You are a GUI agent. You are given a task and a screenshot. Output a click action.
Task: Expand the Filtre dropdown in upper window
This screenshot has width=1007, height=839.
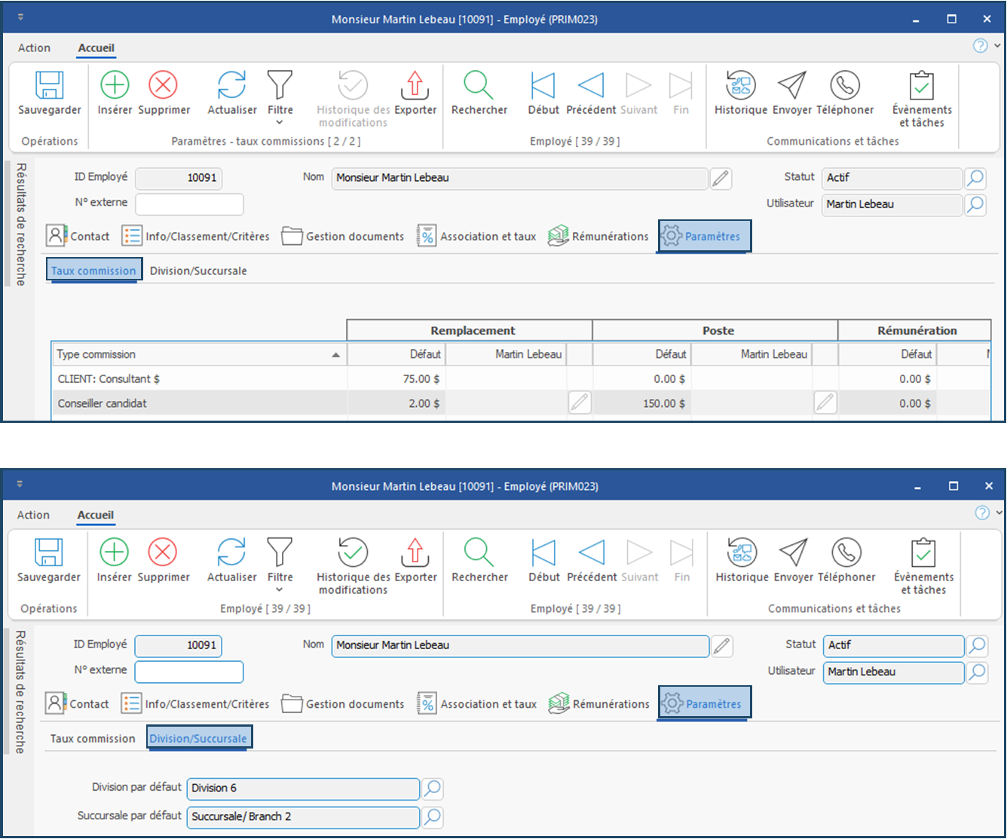tap(280, 122)
